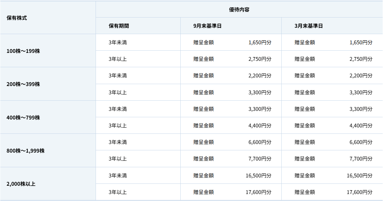
Task: Click 7,700円分 in the 3月末基準日 column
Action: pos(361,159)
